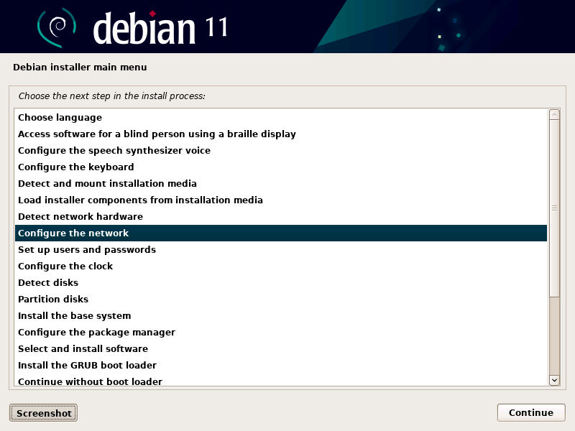Click the Continue button

coord(531,412)
